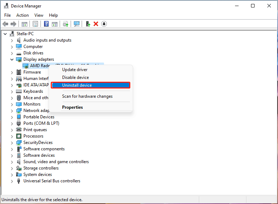Open the blue Help question-mark icon

pos(46,24)
